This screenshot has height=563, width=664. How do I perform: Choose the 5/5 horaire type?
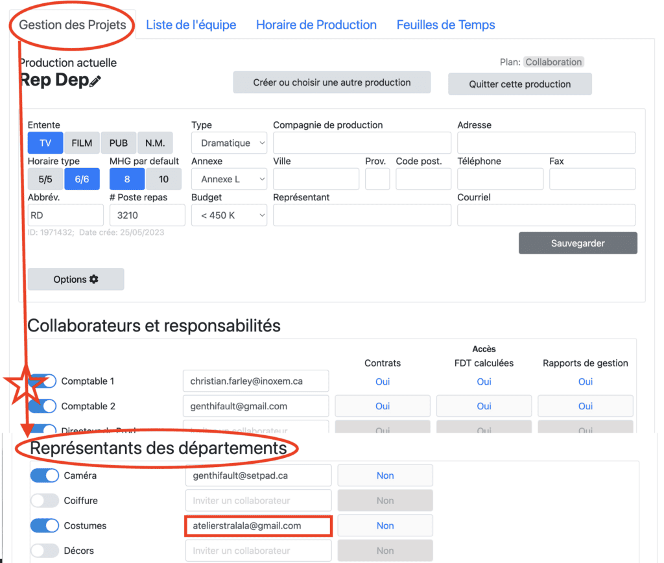point(45,179)
